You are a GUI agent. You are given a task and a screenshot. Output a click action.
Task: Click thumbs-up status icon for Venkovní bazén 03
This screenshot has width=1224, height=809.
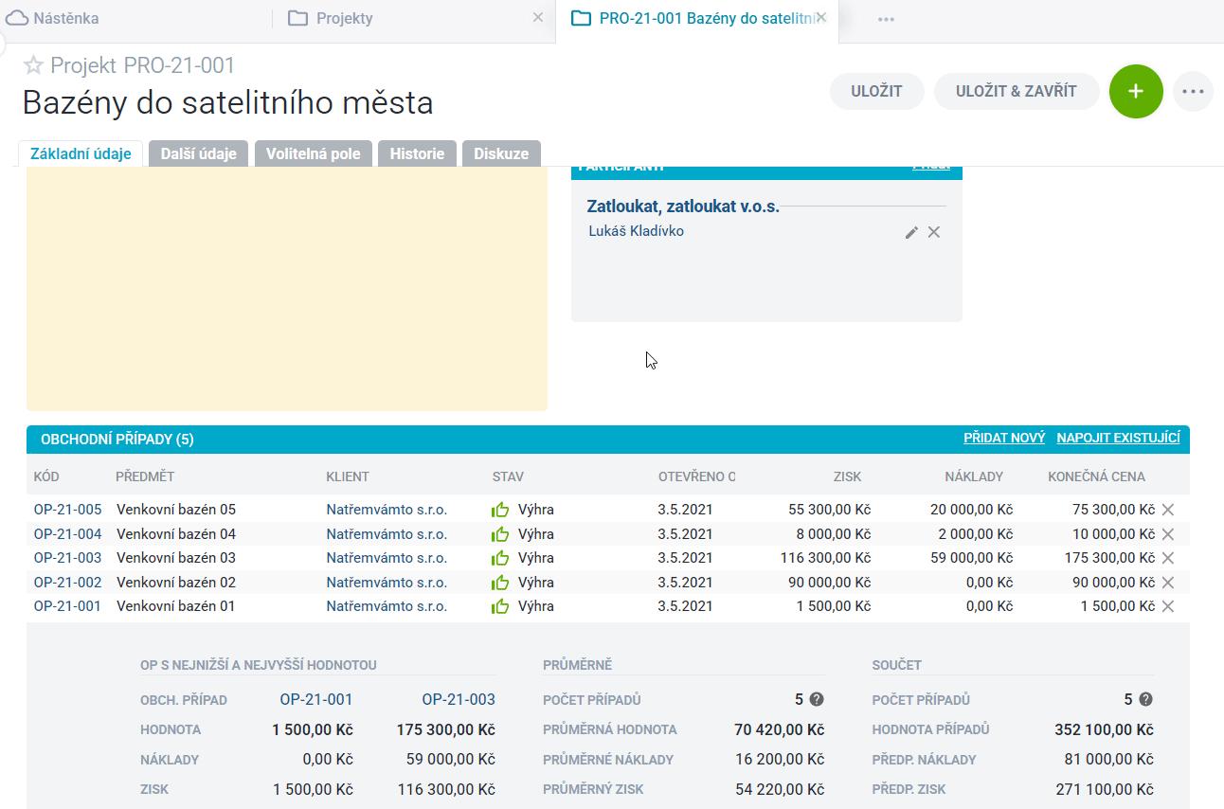coord(500,558)
